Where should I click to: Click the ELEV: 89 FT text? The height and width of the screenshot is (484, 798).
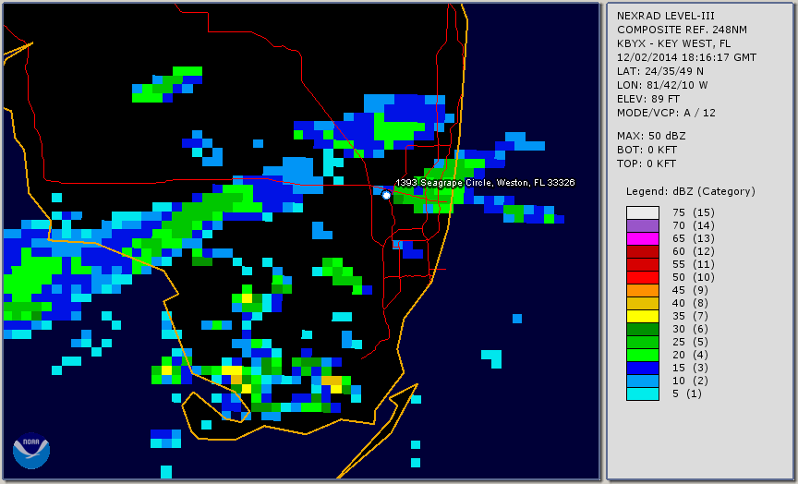648,99
